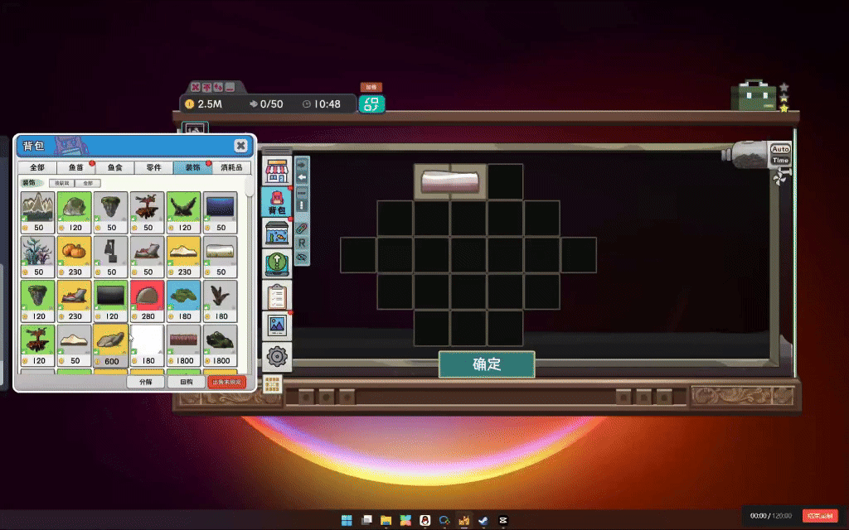The width and height of the screenshot is (849, 530).
Task: Open the gear settings icon
Action: [x=276, y=356]
